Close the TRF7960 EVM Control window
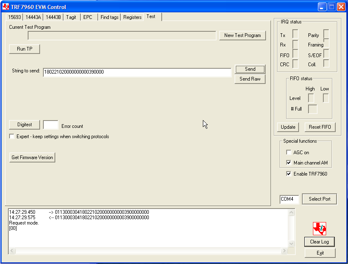Image resolution: width=348 pixels, height=264 pixels. (341, 7)
